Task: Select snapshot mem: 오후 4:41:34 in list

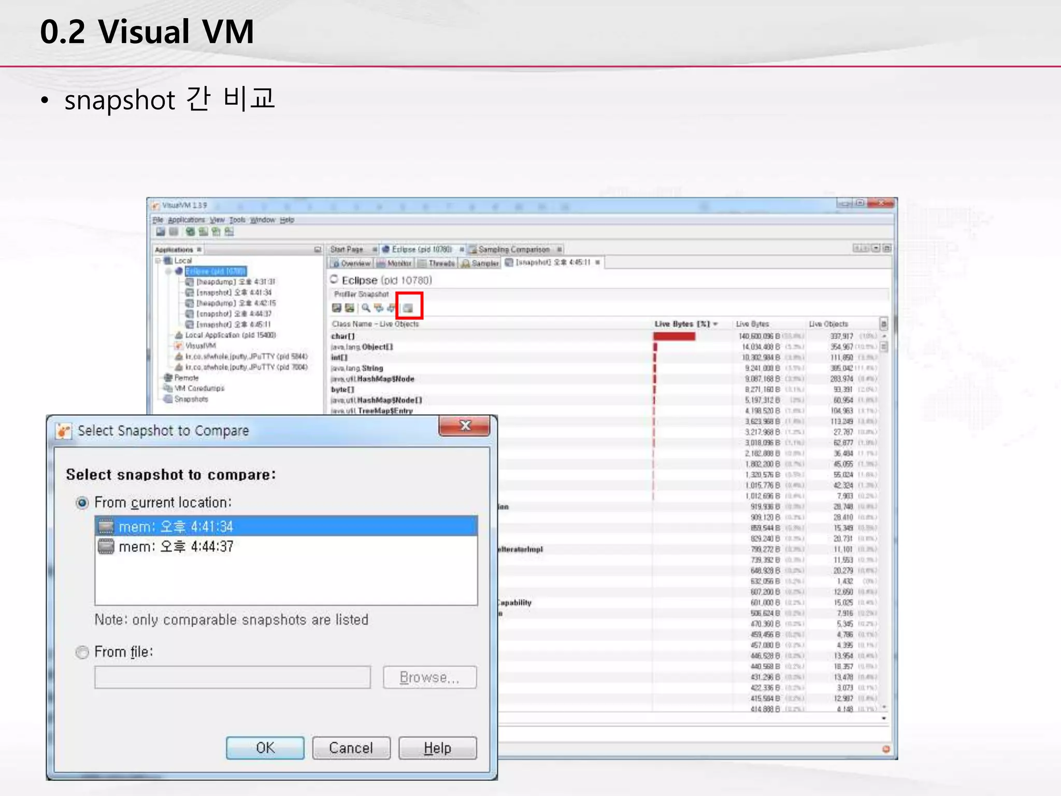Action: 286,527
